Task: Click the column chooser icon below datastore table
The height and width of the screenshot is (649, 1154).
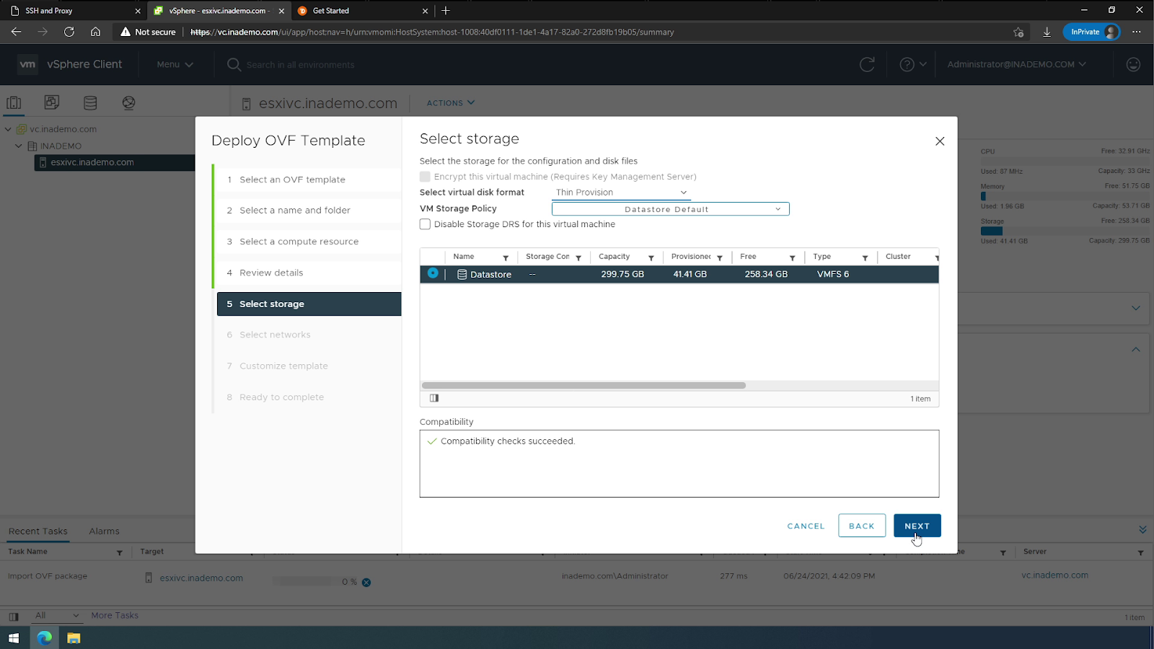Action: pyautogui.click(x=434, y=398)
